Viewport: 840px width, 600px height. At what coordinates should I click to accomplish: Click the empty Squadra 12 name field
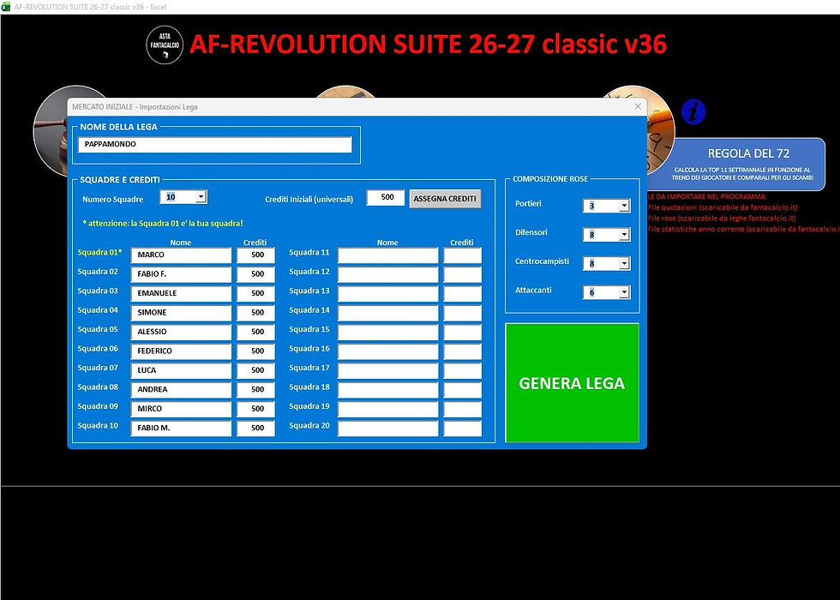tap(387, 274)
